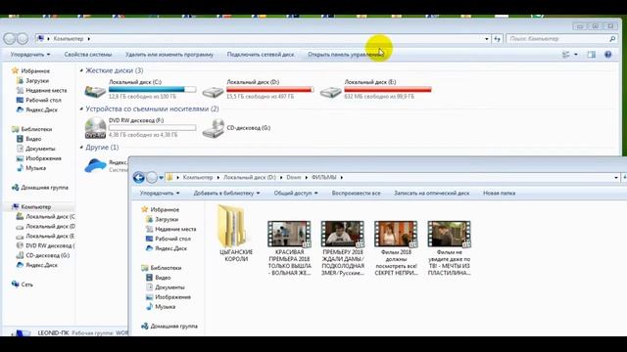Click refresh button beside Computer address bar
The width and height of the screenshot is (627, 352).
[497, 39]
